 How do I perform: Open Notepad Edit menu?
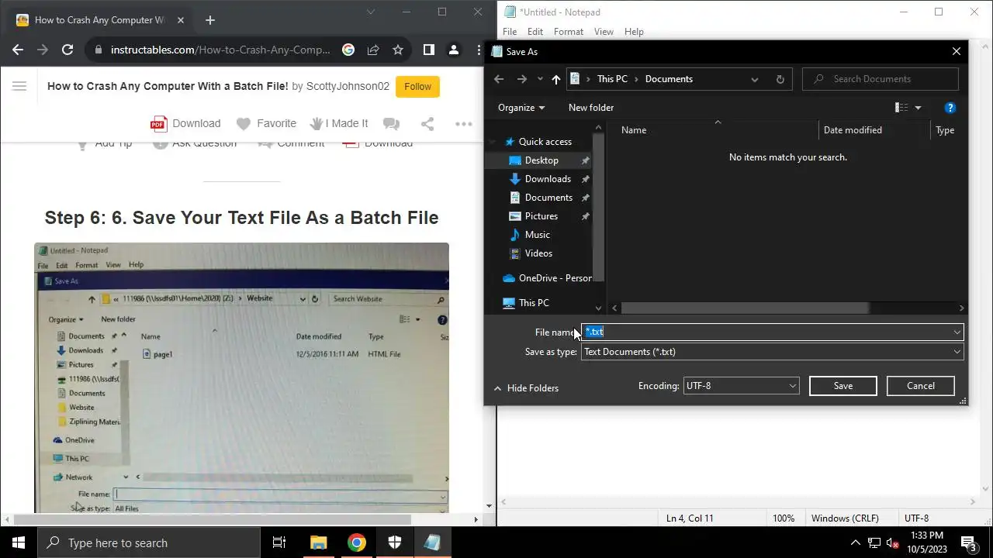click(x=535, y=32)
